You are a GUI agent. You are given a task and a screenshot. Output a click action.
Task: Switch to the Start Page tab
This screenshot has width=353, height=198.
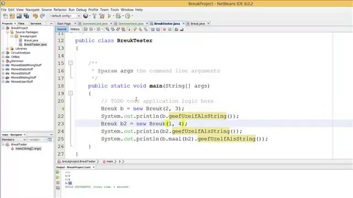point(64,24)
